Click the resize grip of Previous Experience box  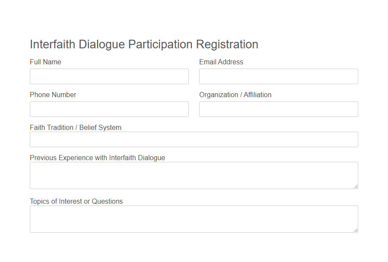[x=356, y=186]
